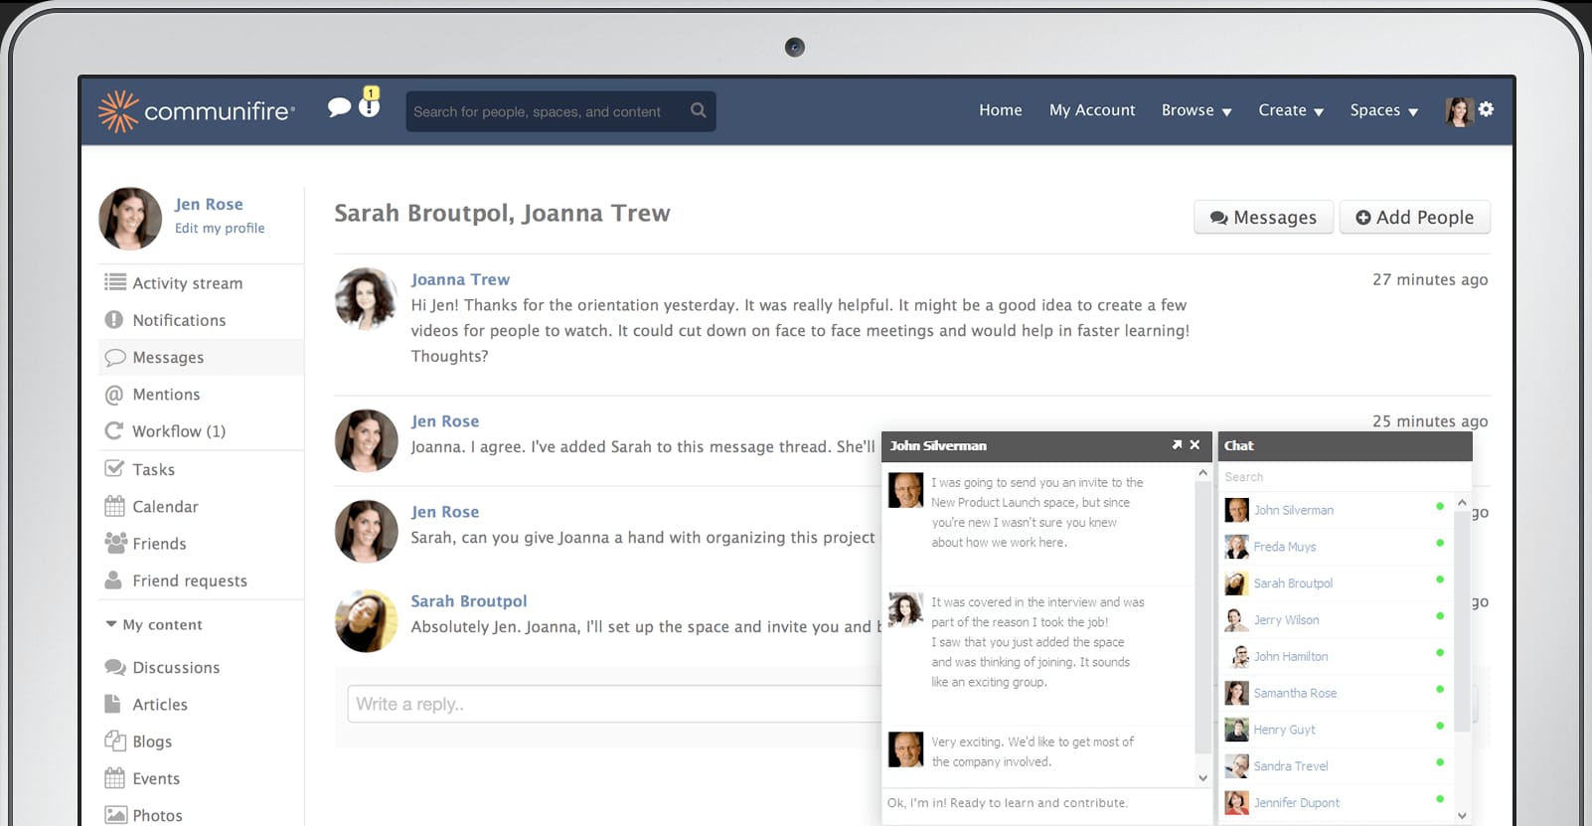Image resolution: width=1592 pixels, height=826 pixels.
Task: Close the John Silverman chat window
Action: pyautogui.click(x=1194, y=445)
